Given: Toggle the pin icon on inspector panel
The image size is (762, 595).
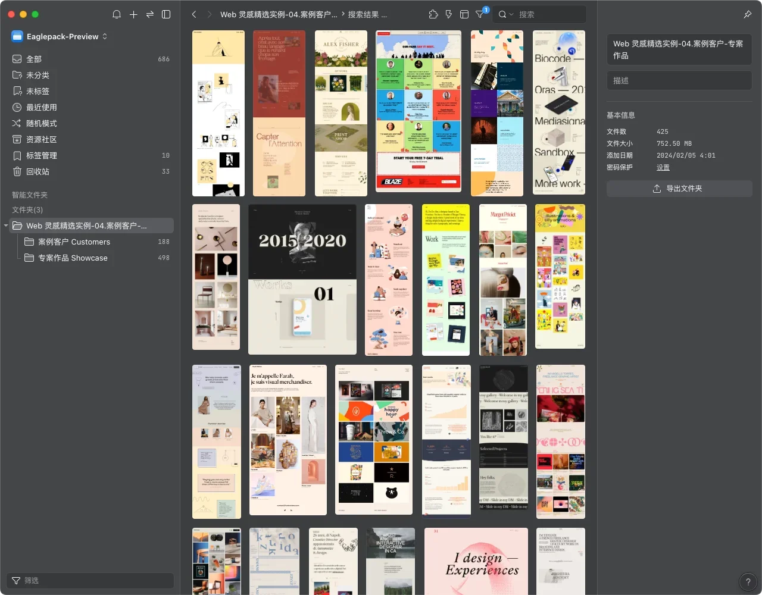Looking at the screenshot, I should click(x=748, y=14).
